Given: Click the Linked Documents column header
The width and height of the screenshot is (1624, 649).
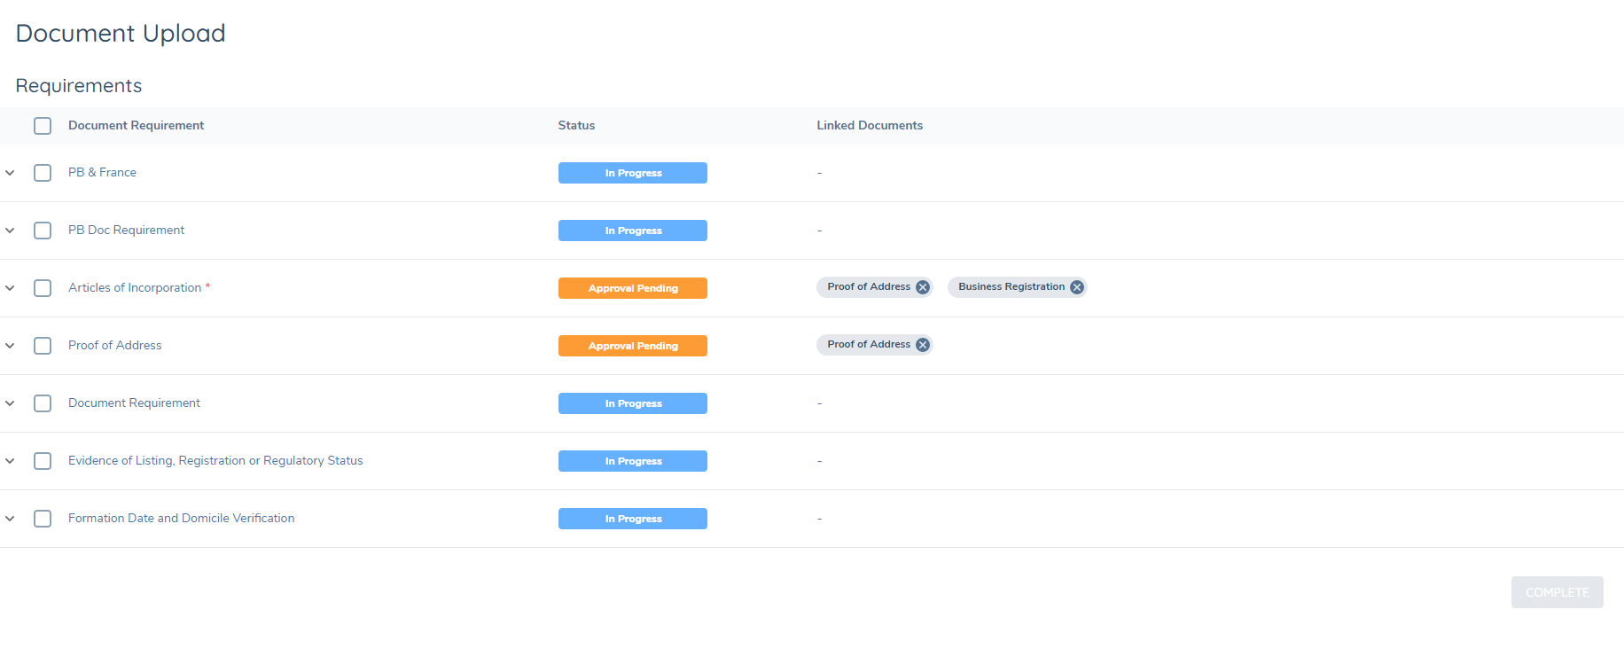Looking at the screenshot, I should 869,126.
